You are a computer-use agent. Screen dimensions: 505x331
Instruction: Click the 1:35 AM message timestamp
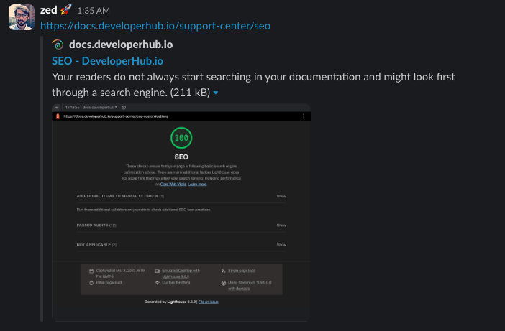click(94, 11)
